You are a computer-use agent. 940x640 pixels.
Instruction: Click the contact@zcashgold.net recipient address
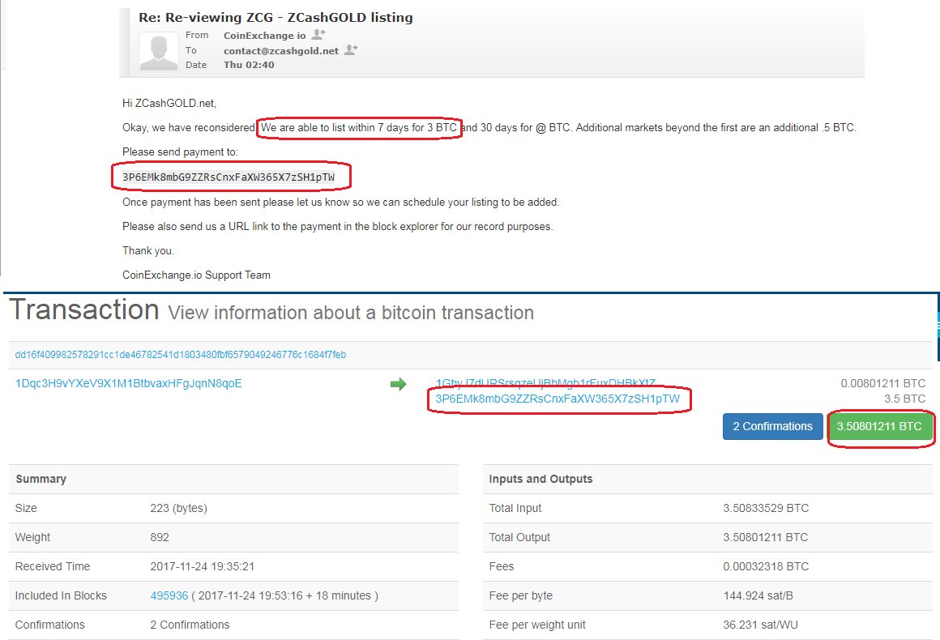pos(281,51)
